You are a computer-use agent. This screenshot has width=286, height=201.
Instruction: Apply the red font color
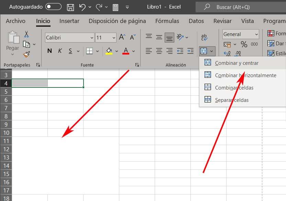[x=126, y=51]
